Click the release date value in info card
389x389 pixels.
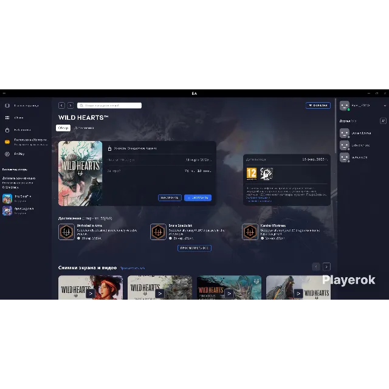pyautogui.click(x=315, y=159)
